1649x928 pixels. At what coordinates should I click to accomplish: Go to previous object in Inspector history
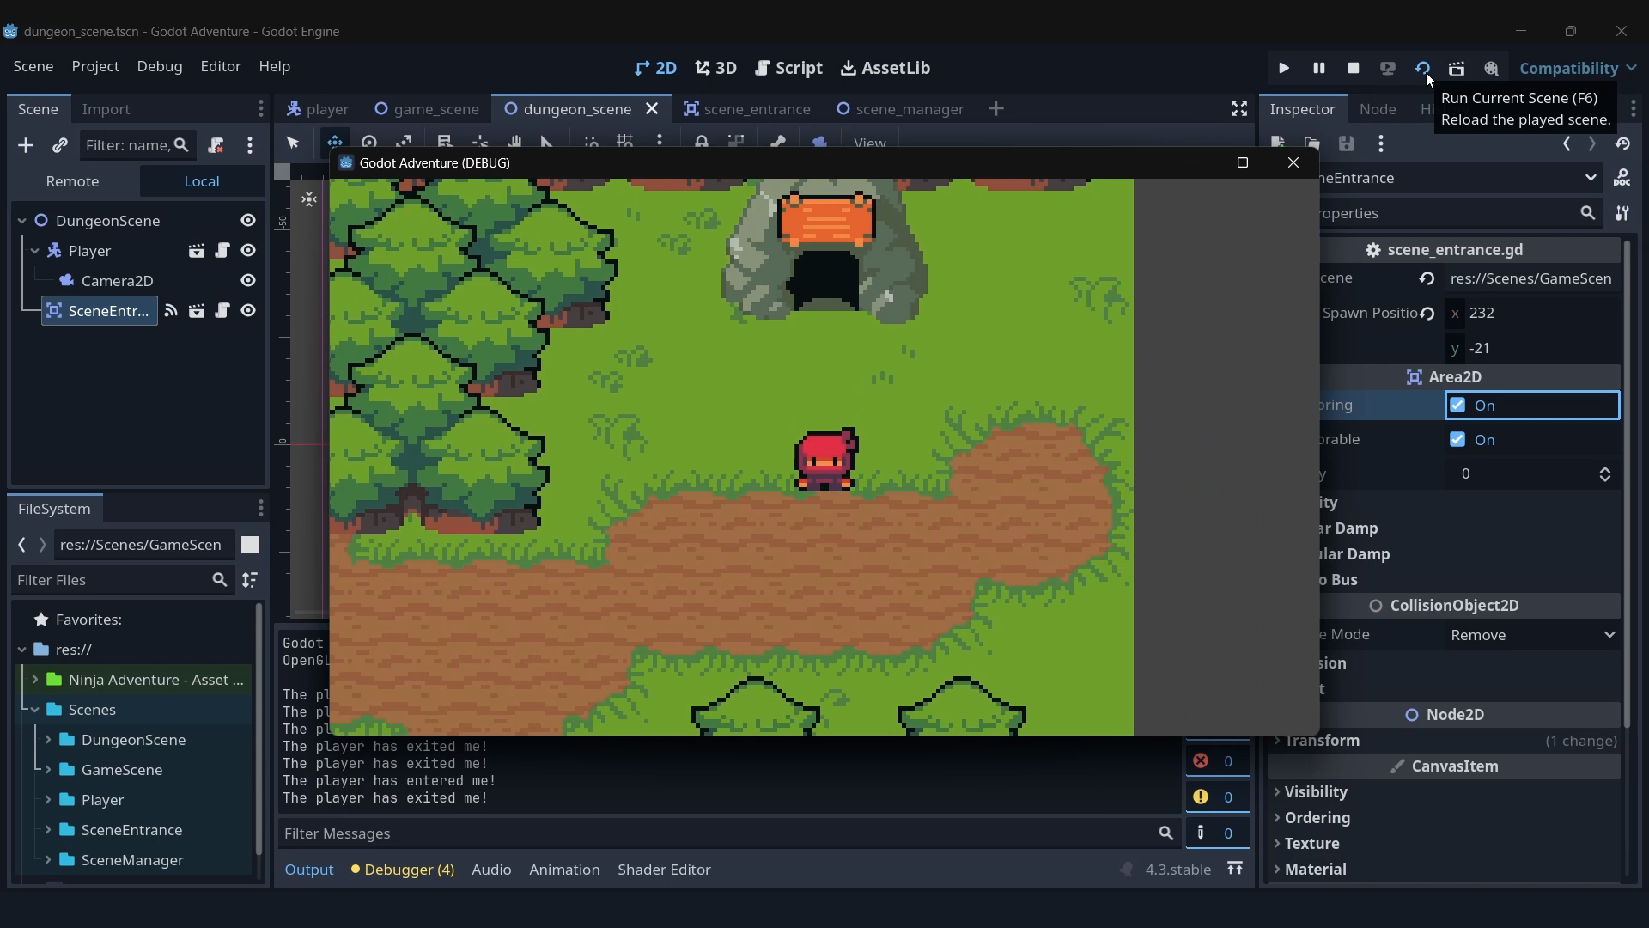point(1567,144)
